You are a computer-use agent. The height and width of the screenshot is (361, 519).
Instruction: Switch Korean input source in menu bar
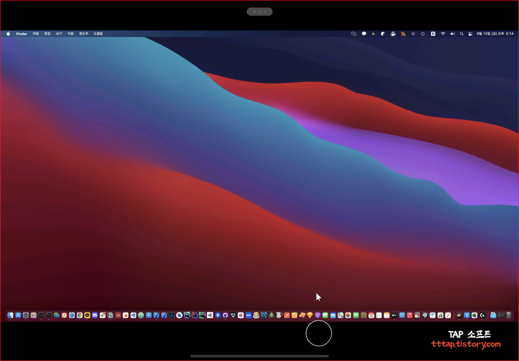433,34
